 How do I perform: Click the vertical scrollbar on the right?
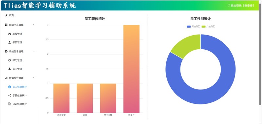click(260, 54)
